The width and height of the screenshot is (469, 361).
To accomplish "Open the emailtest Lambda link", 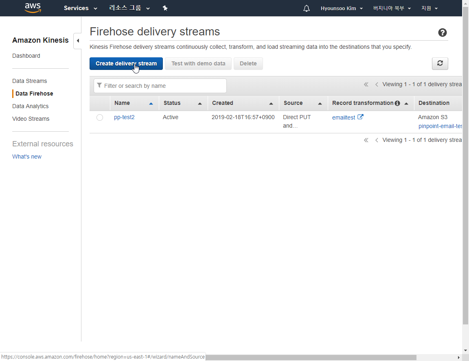I will click(x=343, y=117).
